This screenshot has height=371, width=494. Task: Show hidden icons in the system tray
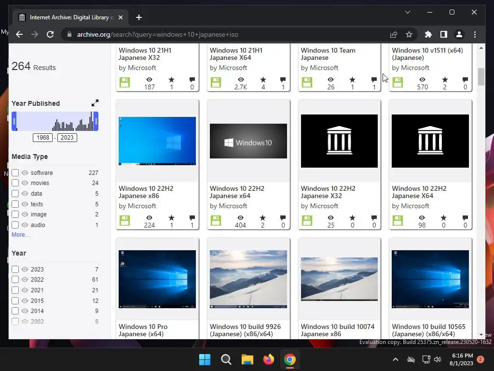point(396,359)
